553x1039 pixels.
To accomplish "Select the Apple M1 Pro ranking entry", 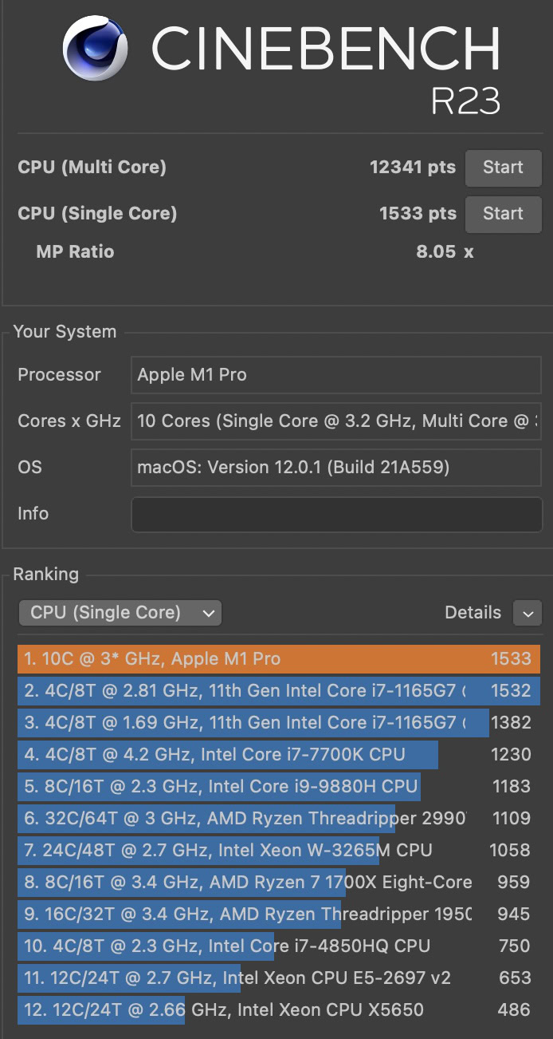I will click(x=278, y=659).
